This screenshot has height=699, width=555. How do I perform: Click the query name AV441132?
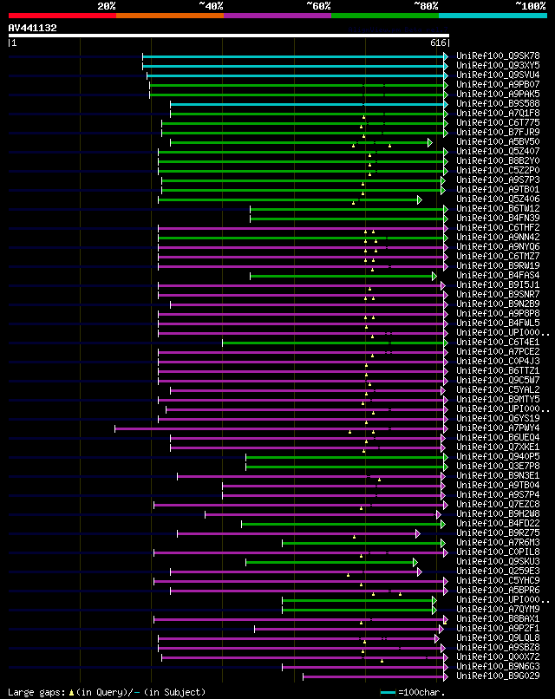33,28
